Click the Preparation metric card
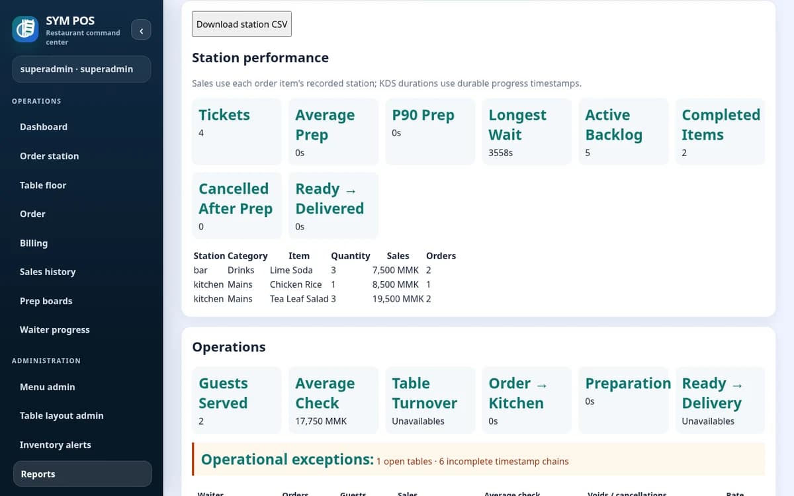Viewport: 794px width, 496px height. 623,400
